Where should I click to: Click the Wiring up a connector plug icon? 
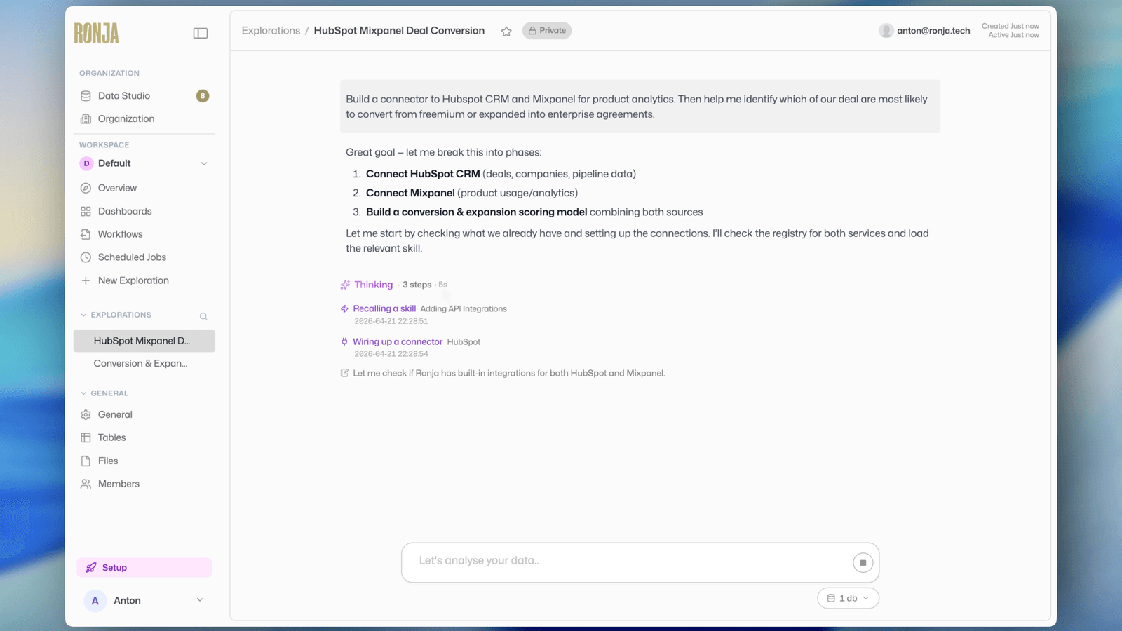point(344,341)
